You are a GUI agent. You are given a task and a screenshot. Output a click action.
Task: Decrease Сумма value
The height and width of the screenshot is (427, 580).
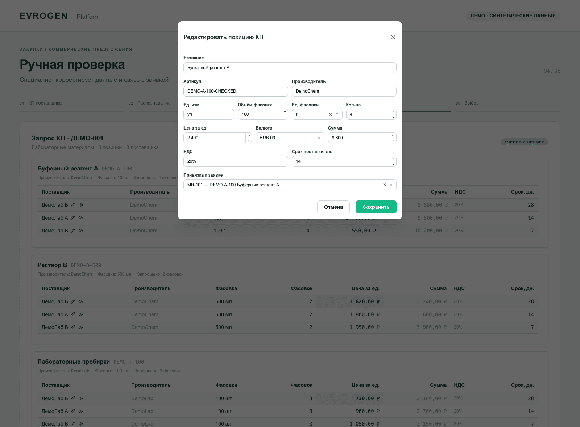pos(393,140)
